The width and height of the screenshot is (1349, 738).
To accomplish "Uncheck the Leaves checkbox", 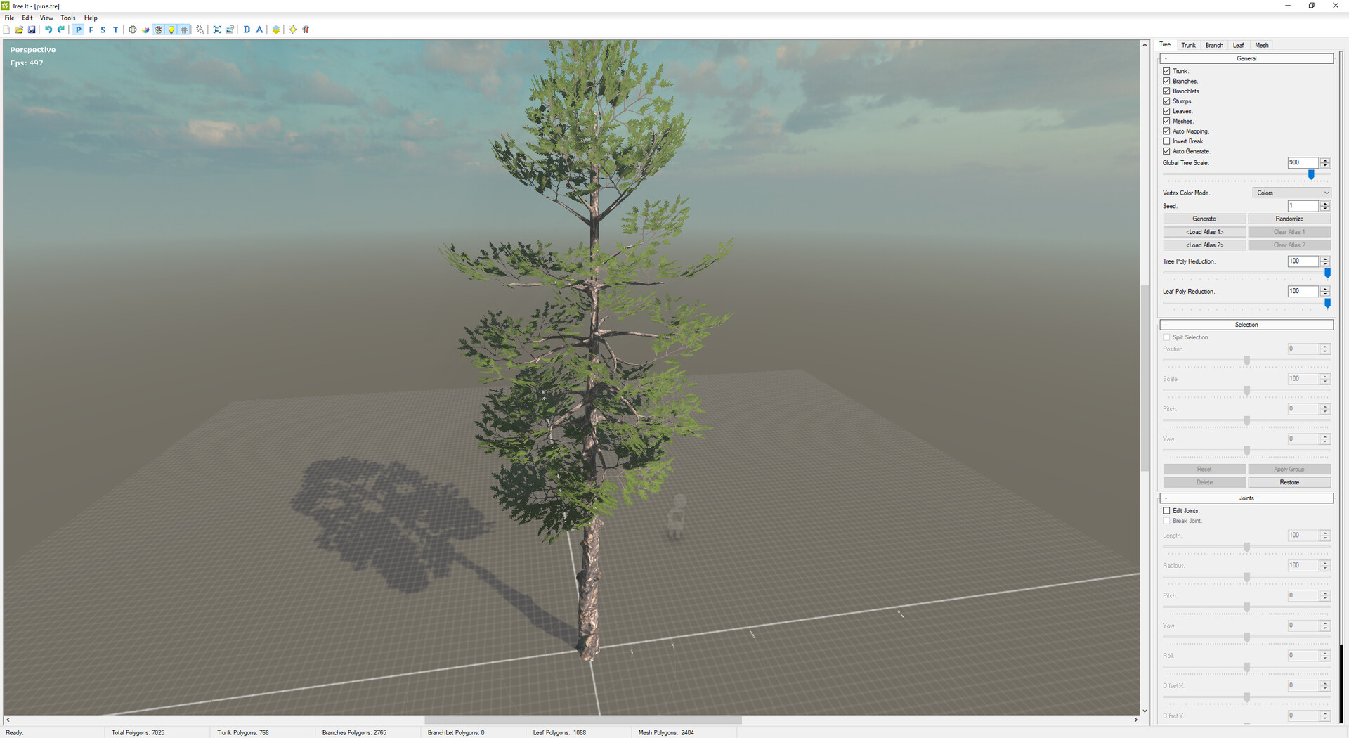I will coord(1166,111).
